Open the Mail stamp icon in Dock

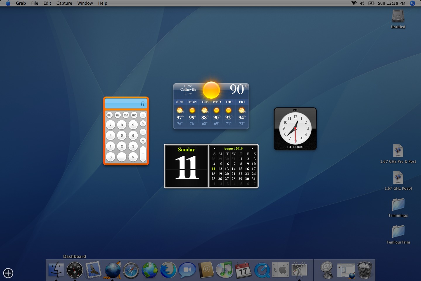[x=94, y=270]
